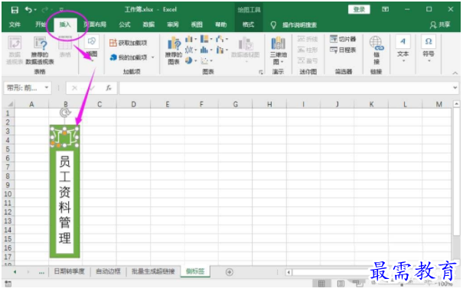Screen dimensions: 463x295
Task: Select column D header
Action: [x=133, y=104]
